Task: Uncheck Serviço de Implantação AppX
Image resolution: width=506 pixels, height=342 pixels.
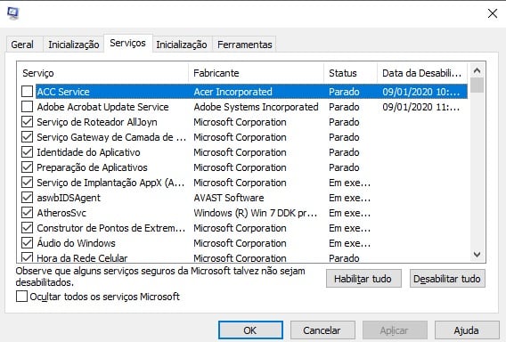Action: pos(27,183)
